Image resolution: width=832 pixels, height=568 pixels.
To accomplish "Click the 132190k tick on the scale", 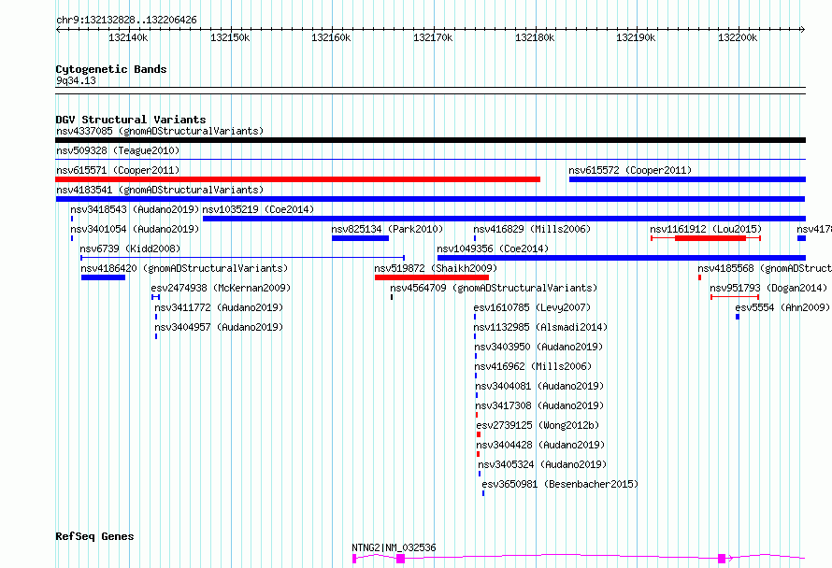I will (636, 38).
